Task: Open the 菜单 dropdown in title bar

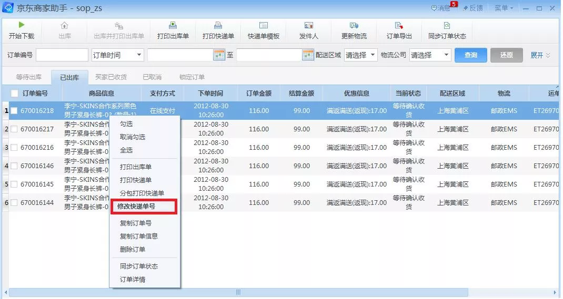Action: point(504,8)
